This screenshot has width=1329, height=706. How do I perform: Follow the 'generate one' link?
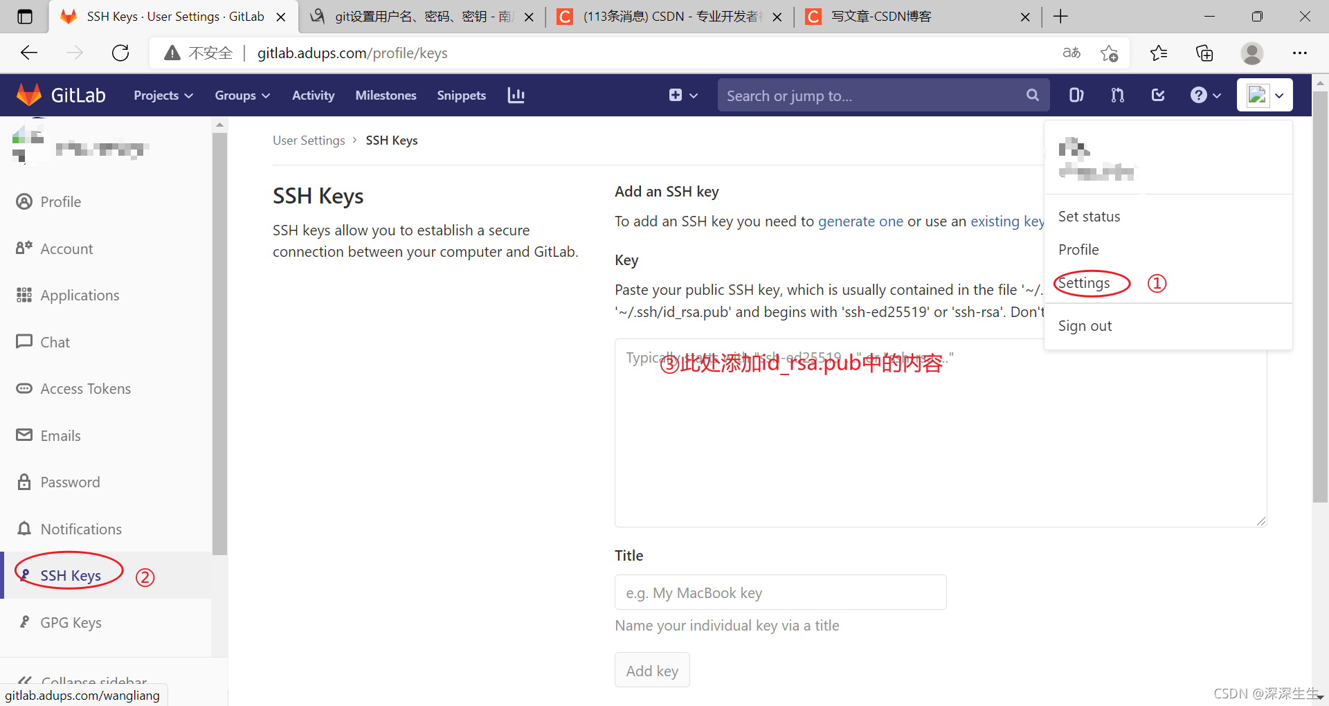860,221
